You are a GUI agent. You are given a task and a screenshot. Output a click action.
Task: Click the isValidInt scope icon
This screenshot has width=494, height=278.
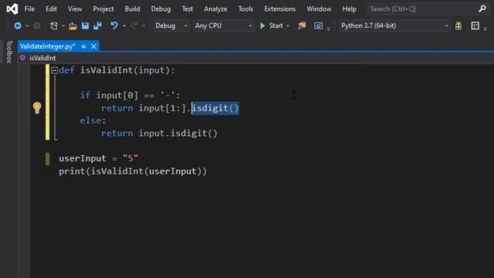click(x=22, y=58)
